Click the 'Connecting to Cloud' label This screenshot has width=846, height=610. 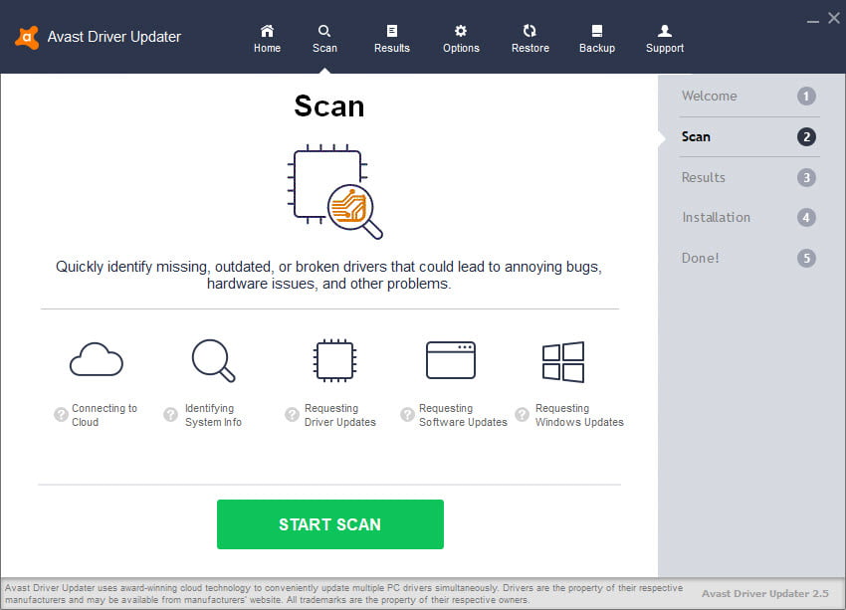pos(105,415)
